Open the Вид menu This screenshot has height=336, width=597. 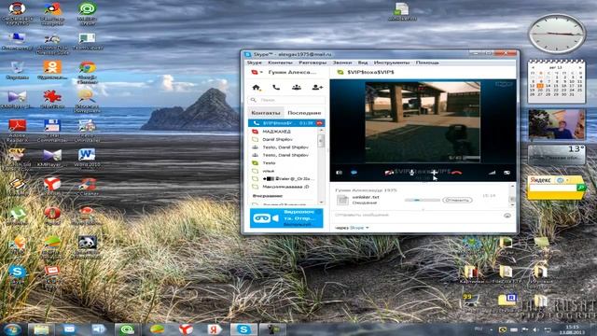pos(363,63)
